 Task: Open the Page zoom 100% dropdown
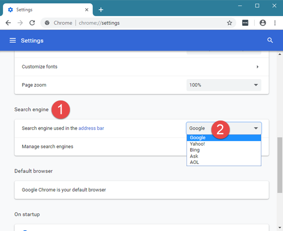click(224, 85)
